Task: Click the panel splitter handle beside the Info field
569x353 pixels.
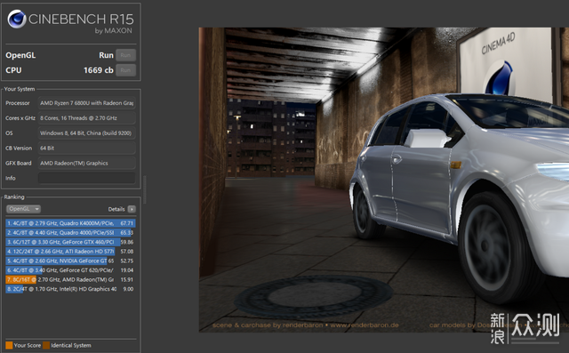Action: pos(144,189)
